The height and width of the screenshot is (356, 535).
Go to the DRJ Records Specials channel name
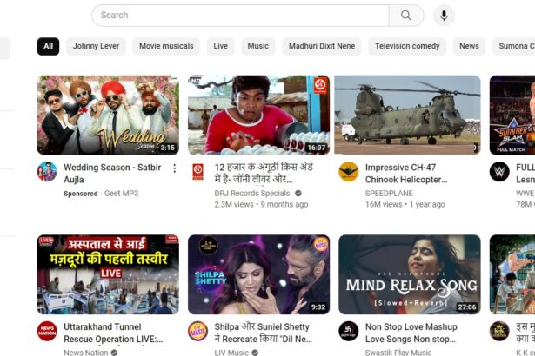point(251,194)
